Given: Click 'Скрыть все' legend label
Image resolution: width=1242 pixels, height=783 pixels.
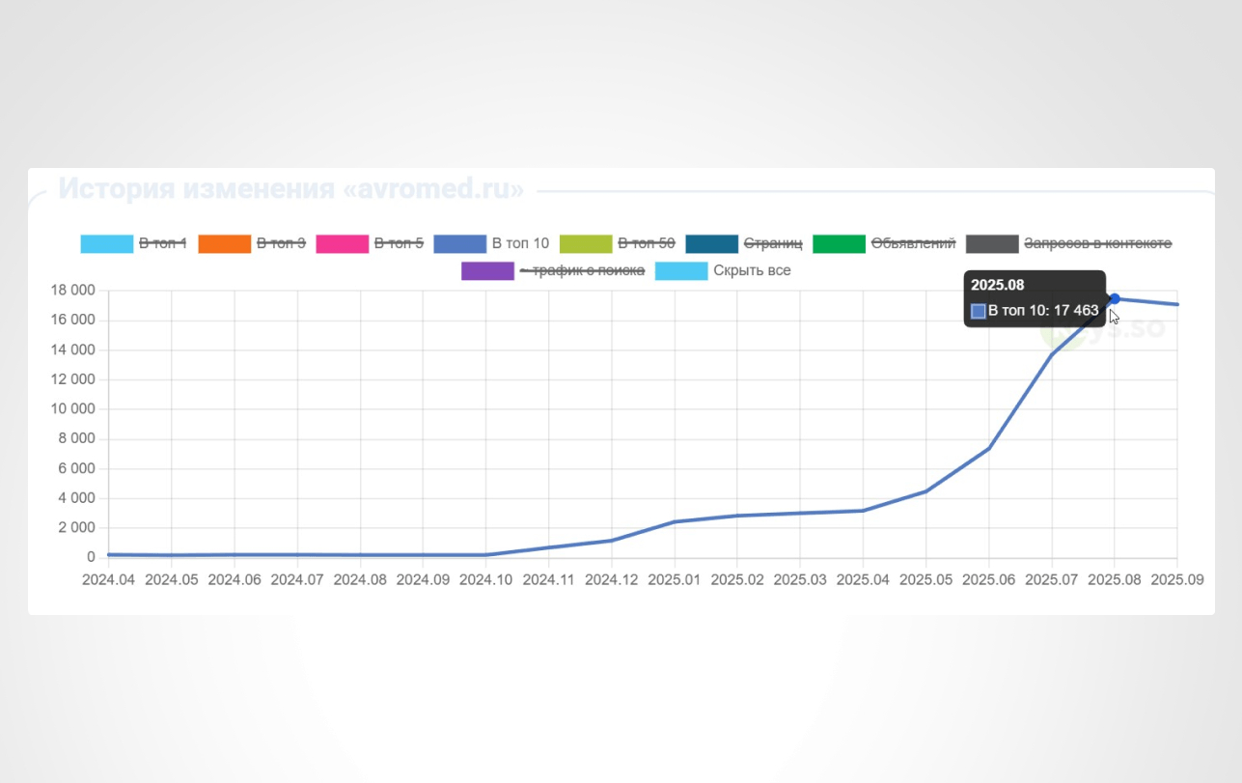Looking at the screenshot, I should coord(753,270).
